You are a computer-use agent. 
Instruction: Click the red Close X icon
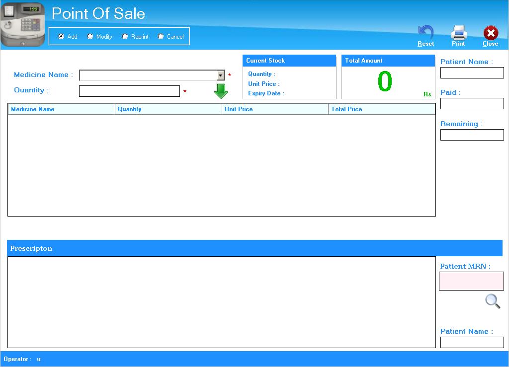point(491,33)
